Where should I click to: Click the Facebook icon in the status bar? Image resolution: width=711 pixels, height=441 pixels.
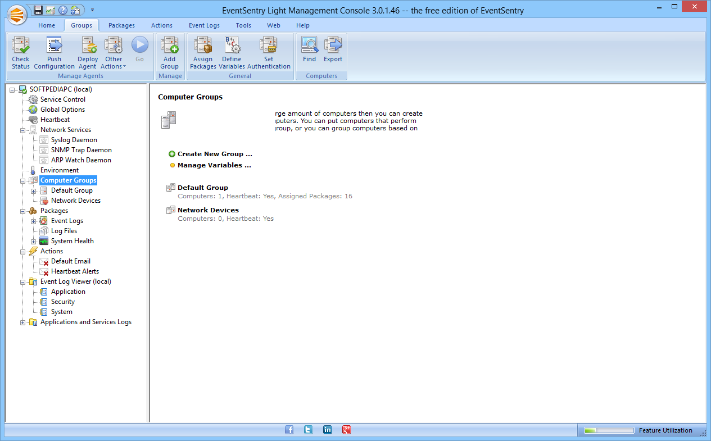pyautogui.click(x=289, y=430)
